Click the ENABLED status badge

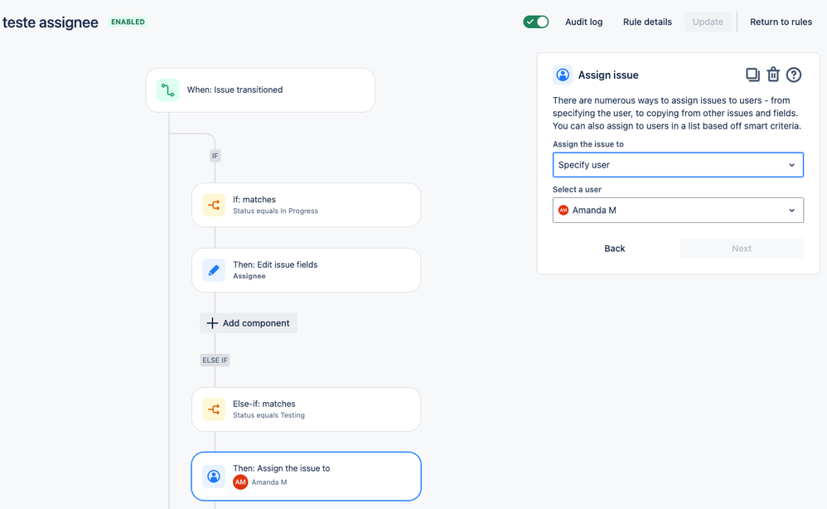point(128,22)
